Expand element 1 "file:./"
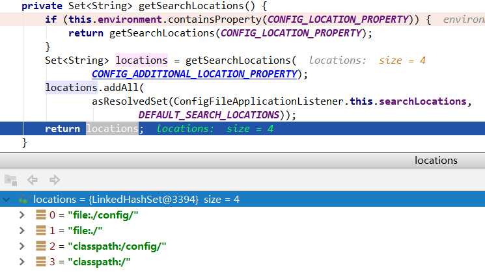485x277 pixels. tap(22, 230)
